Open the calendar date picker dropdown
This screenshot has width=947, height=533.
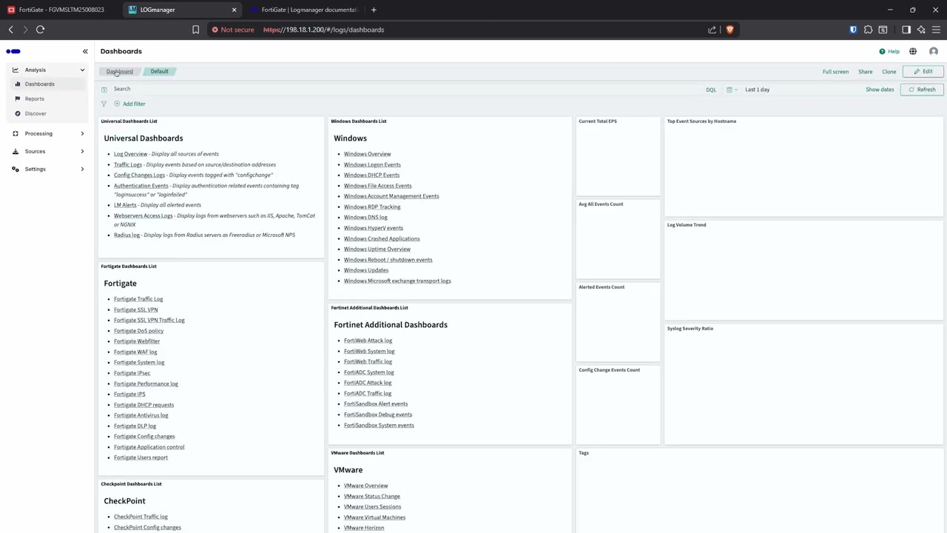(x=732, y=90)
